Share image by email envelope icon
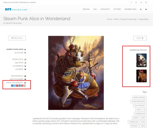 [x=24, y=86]
